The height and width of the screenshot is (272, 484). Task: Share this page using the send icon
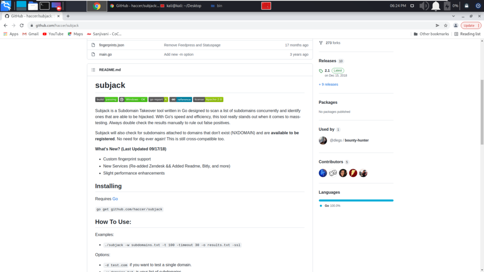pyautogui.click(x=438, y=25)
